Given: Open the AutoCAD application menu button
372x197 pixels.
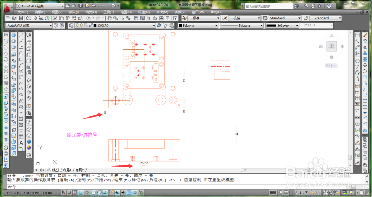Looking at the screenshot, I should tap(9, 8).
